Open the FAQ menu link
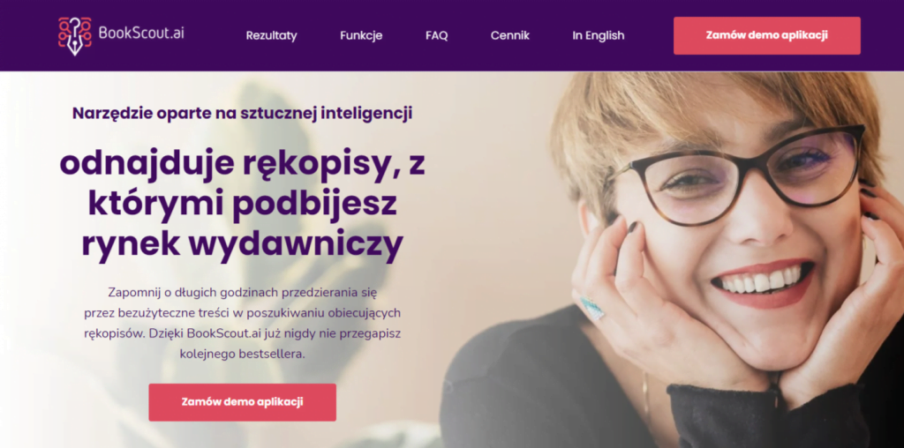 click(x=436, y=35)
